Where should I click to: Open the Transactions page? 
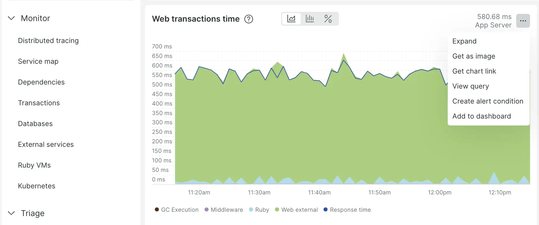(39, 103)
